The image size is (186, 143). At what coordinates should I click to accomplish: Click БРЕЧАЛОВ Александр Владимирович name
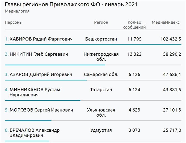coord(34,133)
